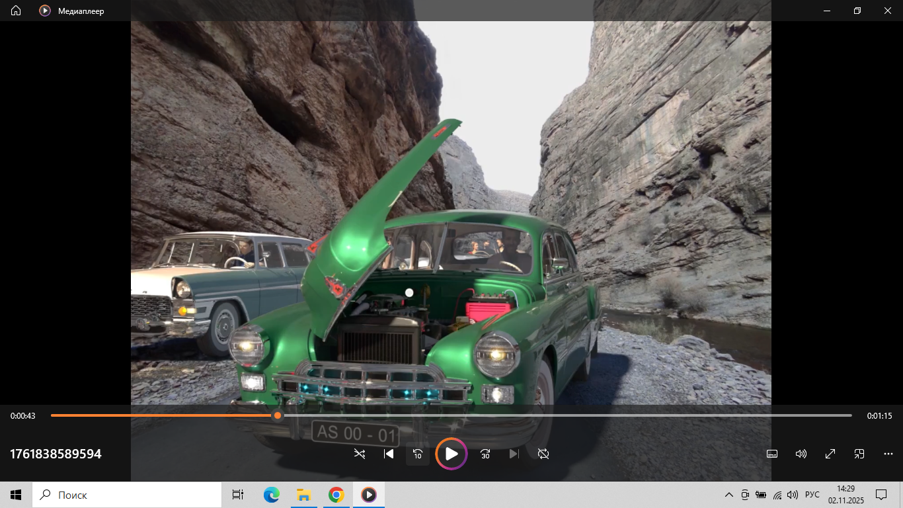Enter full screen mode
903x508 pixels.
[x=830, y=454]
